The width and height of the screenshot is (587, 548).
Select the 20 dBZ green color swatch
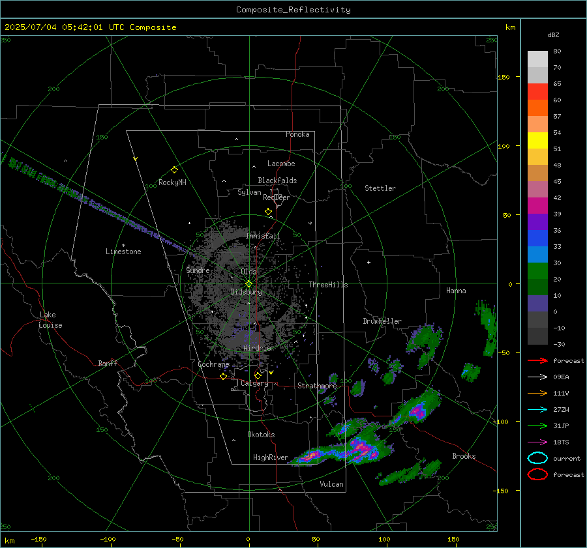click(537, 271)
